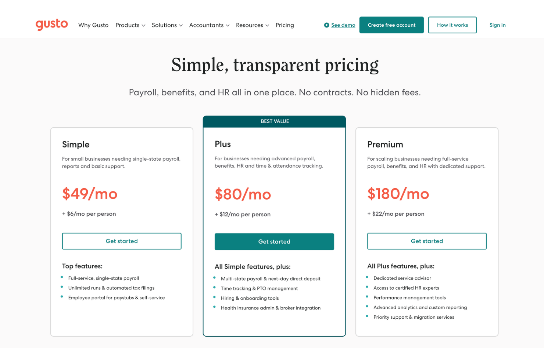This screenshot has height=362, width=544.
Task: Open the Accountants dropdown
Action: click(209, 25)
